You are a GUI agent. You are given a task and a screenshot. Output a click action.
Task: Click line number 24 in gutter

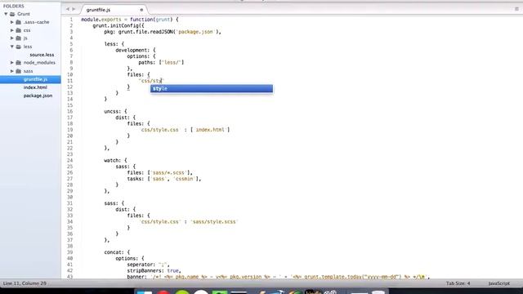click(x=69, y=160)
